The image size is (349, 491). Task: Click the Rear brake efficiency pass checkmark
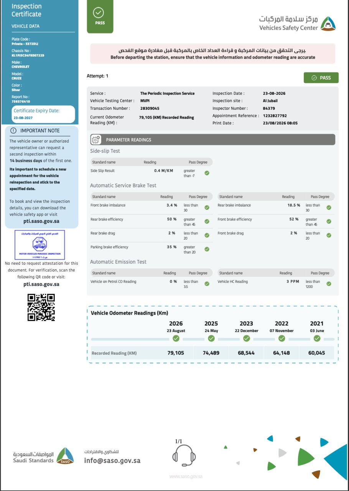click(x=207, y=222)
